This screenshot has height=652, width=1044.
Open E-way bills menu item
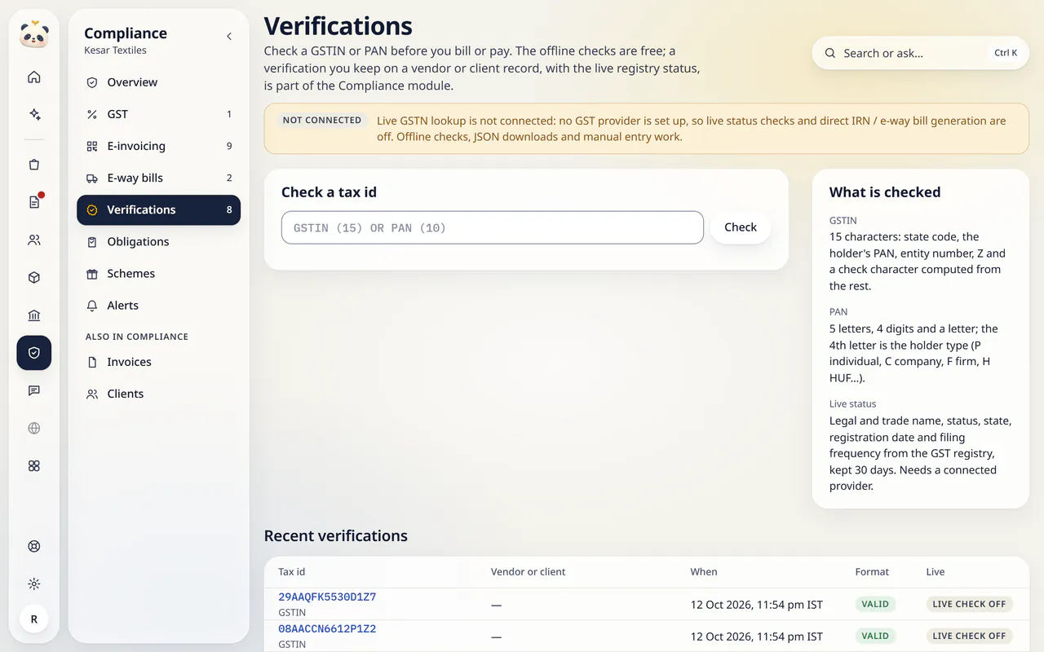pos(159,178)
